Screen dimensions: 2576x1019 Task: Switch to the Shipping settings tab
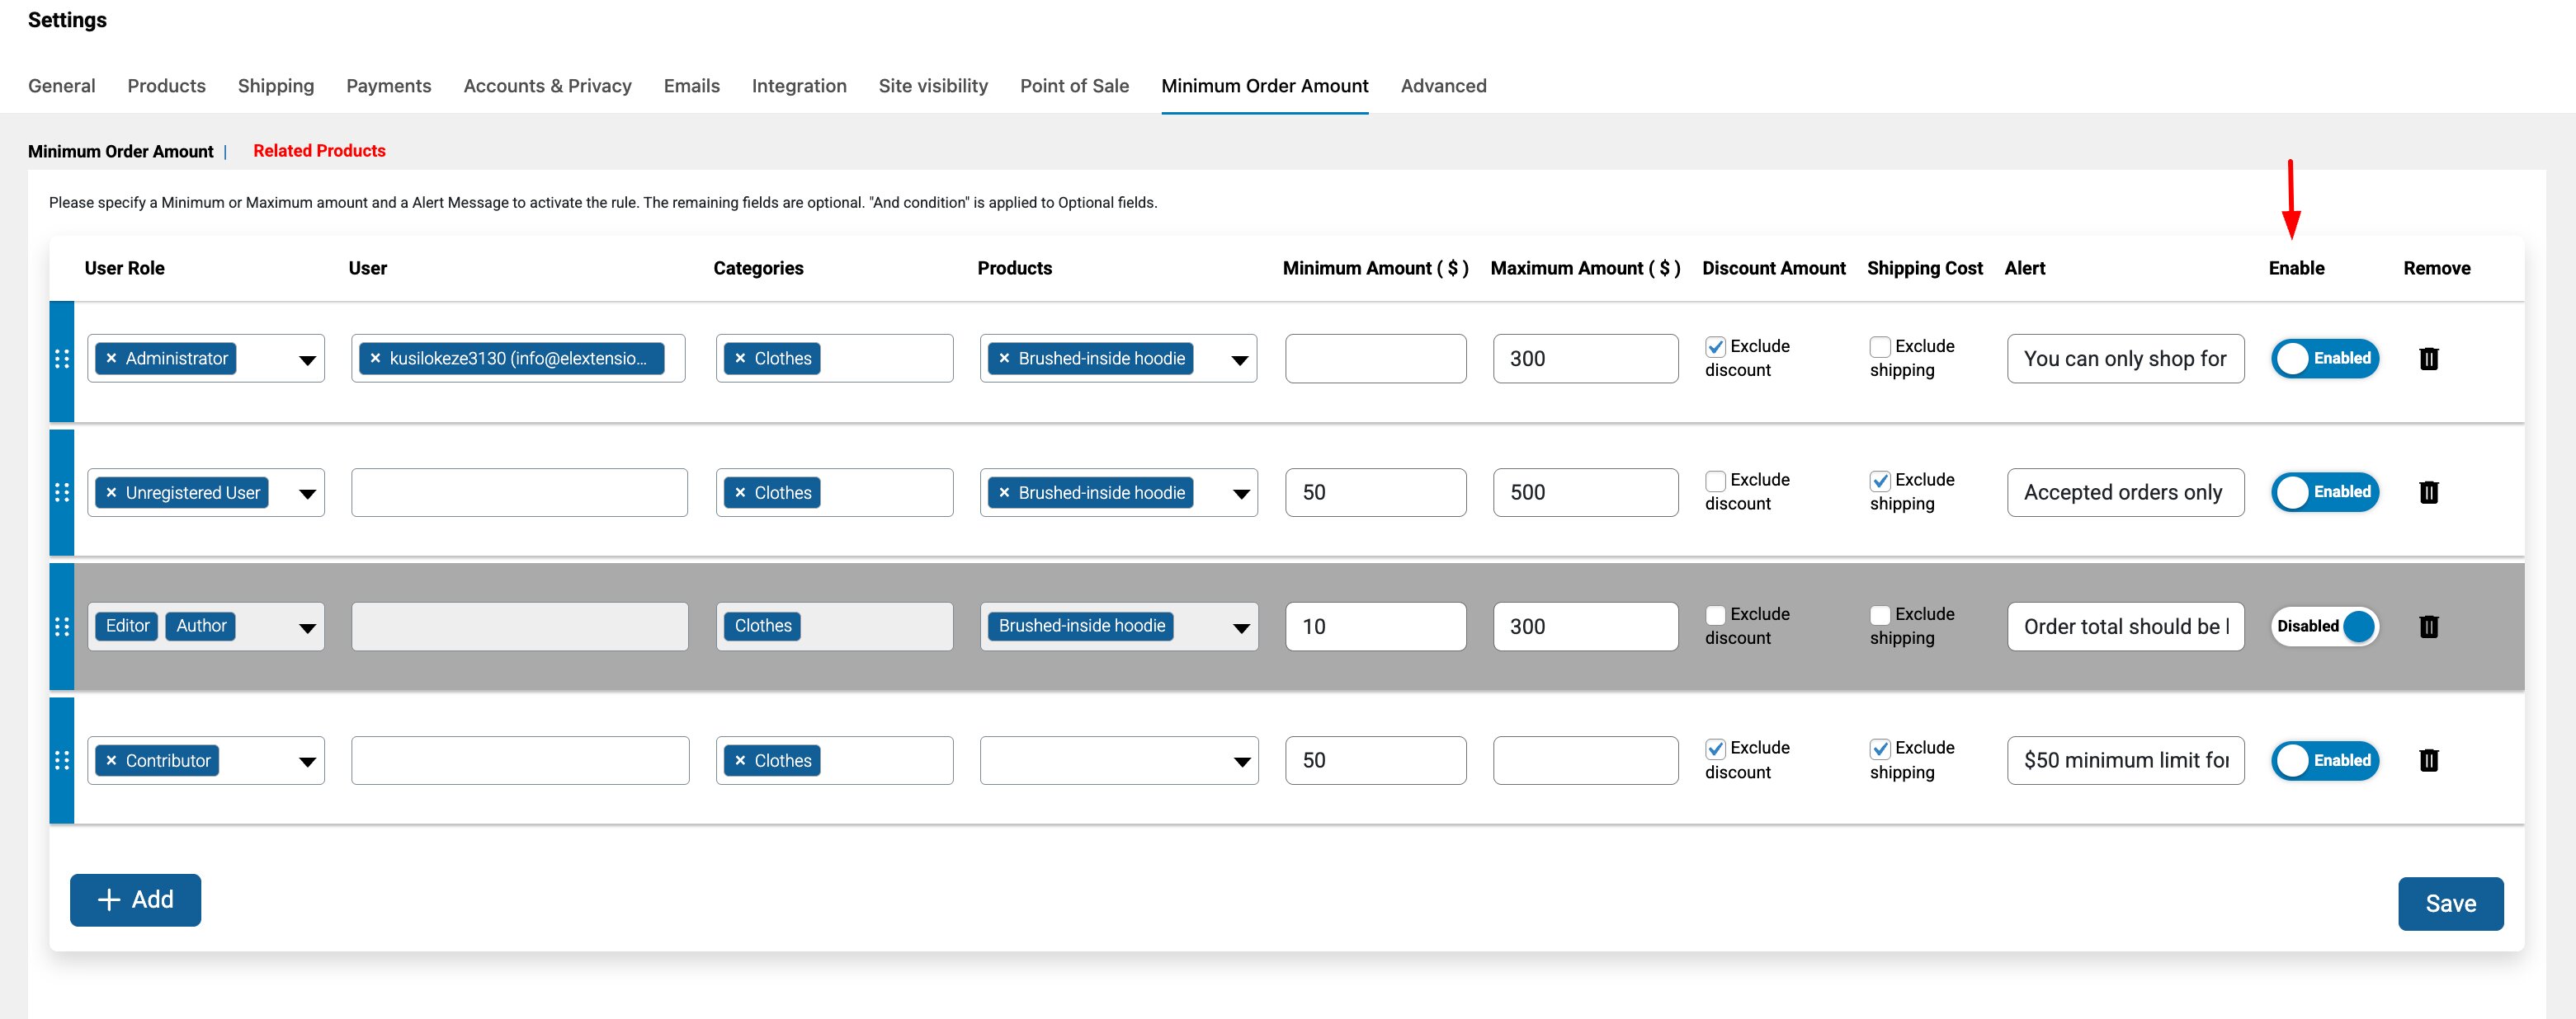276,86
